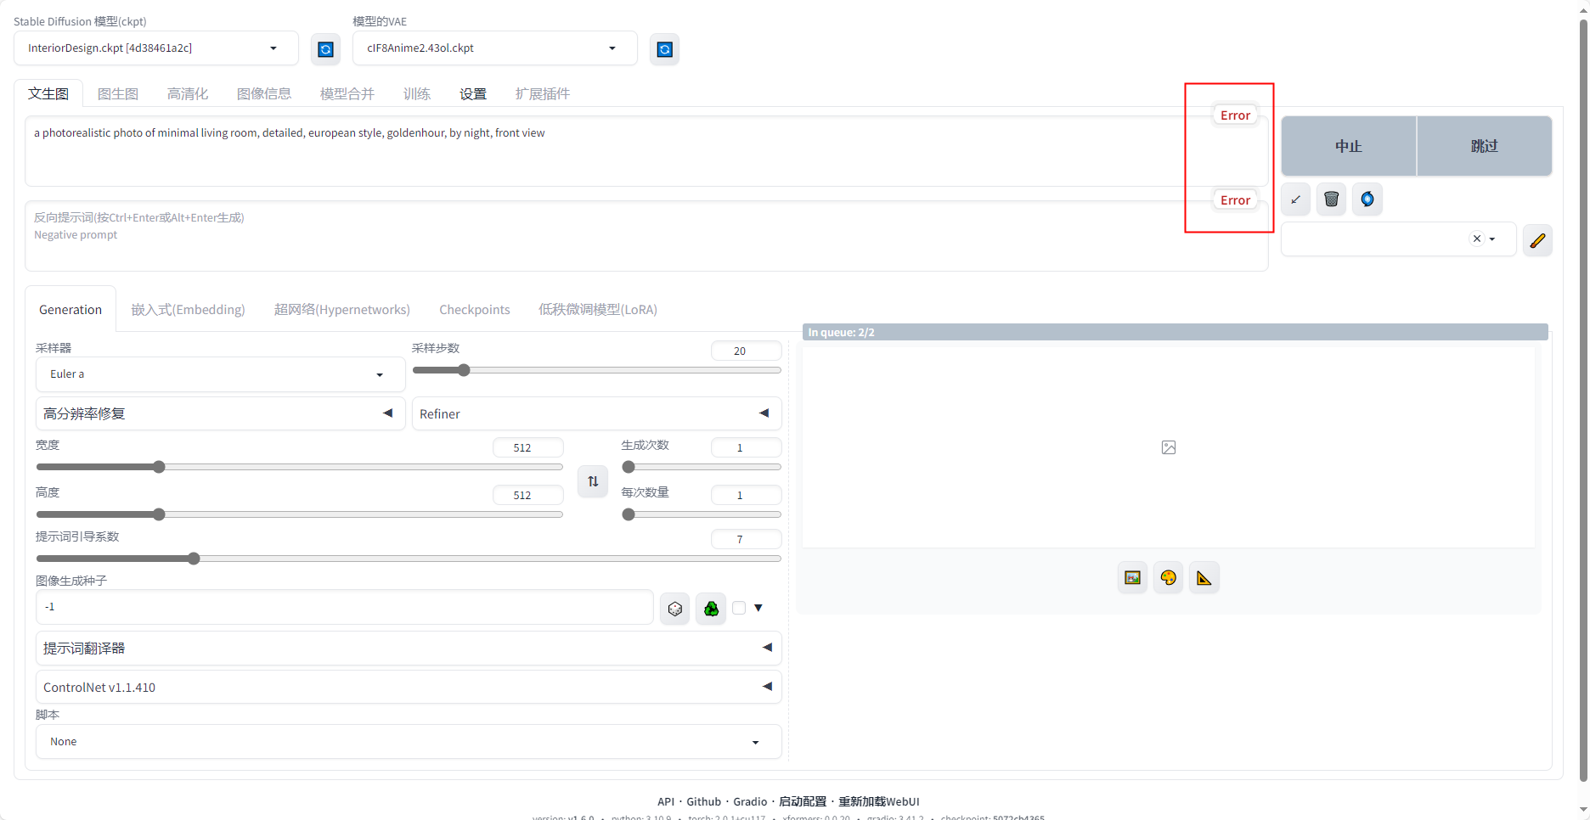Enable the extra seed options checkbox
This screenshot has width=1590, height=820.
739,608
